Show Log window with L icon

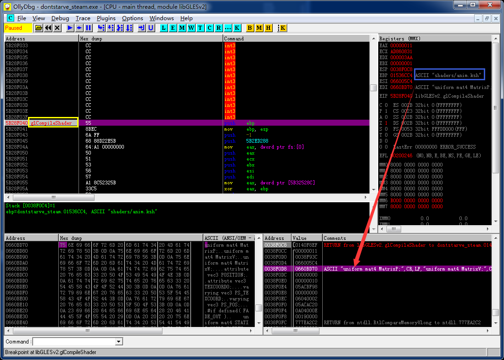[x=163, y=28]
